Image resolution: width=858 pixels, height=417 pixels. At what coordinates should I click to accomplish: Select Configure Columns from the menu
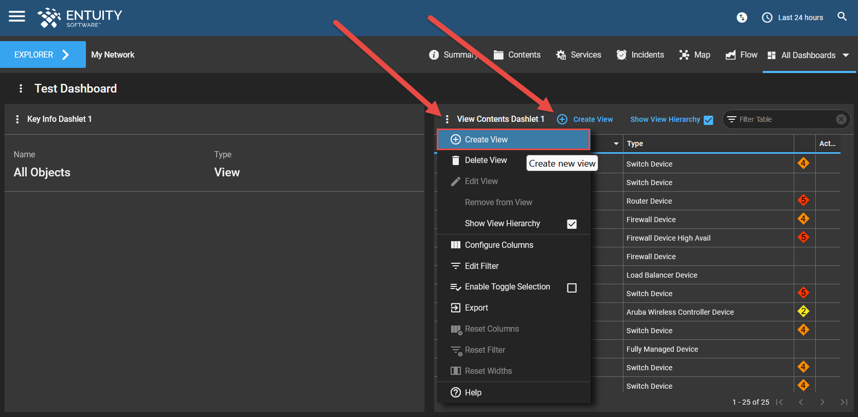click(513, 245)
